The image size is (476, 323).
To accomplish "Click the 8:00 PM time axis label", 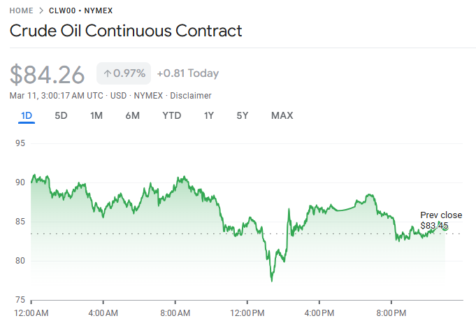I will coord(391,312).
